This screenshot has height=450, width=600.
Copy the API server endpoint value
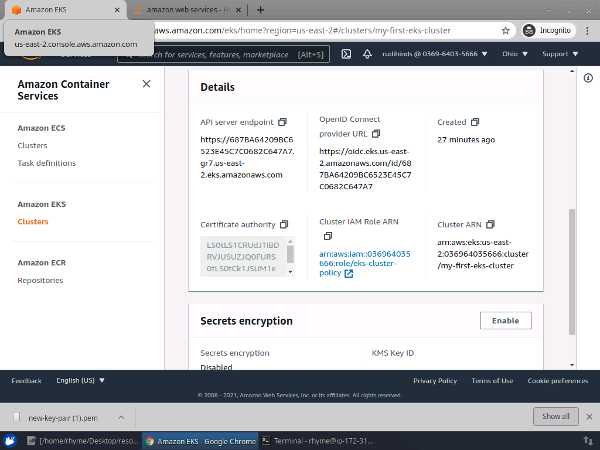tap(282, 122)
